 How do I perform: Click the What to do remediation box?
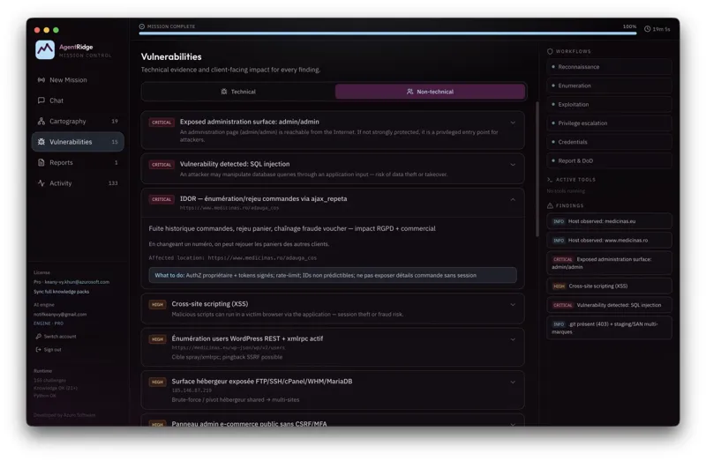click(x=333, y=275)
